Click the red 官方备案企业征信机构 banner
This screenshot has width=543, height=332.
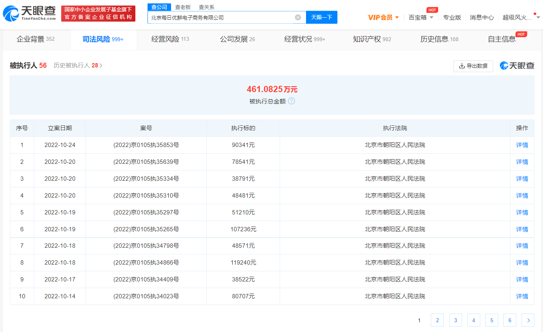[x=98, y=13]
